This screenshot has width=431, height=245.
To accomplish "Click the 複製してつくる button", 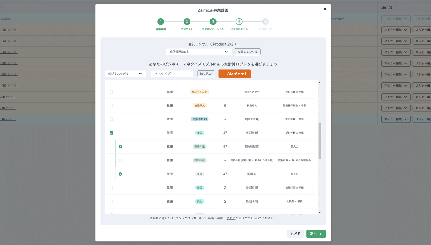I will click(247, 52).
